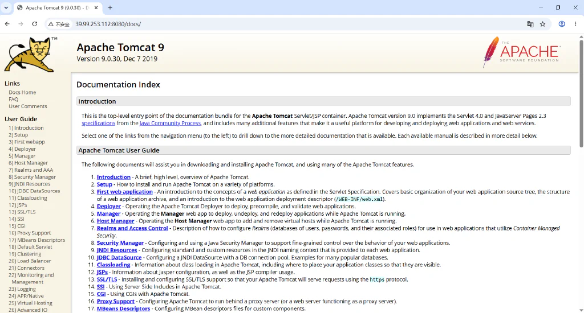Open the Realms and Access Control link

[132, 228]
